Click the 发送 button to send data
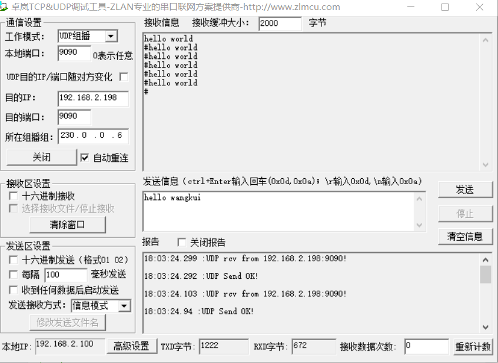This screenshot has height=363, width=498. tap(465, 189)
